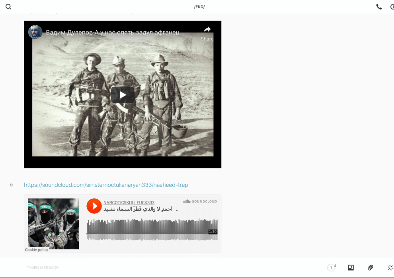This screenshot has width=394, height=278.
Task: Toggle the 1d timed message timer
Action: (331, 268)
